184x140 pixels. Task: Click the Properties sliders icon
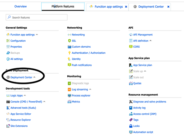point(8,47)
